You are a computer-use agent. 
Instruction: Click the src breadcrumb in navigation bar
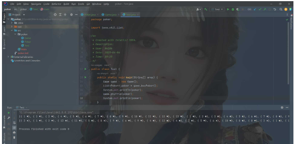point(16,9)
